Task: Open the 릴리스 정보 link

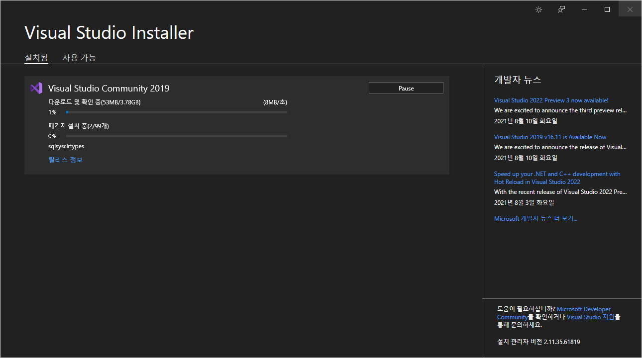Action: 66,160
